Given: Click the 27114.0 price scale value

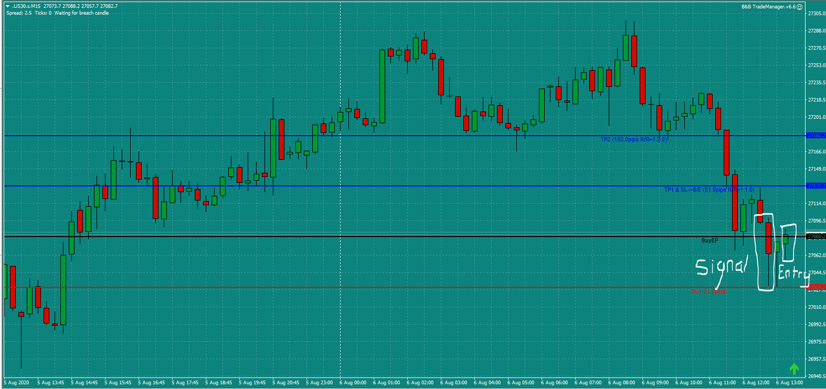Looking at the screenshot, I should [817, 204].
